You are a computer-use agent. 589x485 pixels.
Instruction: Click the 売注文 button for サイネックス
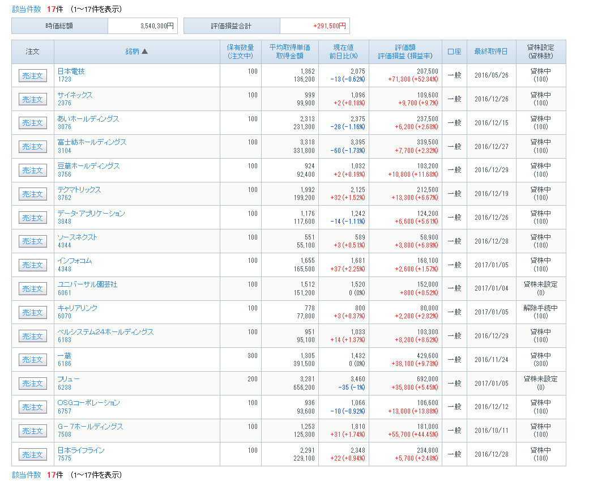pos(33,99)
